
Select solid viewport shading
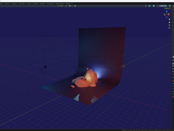[162, 6]
